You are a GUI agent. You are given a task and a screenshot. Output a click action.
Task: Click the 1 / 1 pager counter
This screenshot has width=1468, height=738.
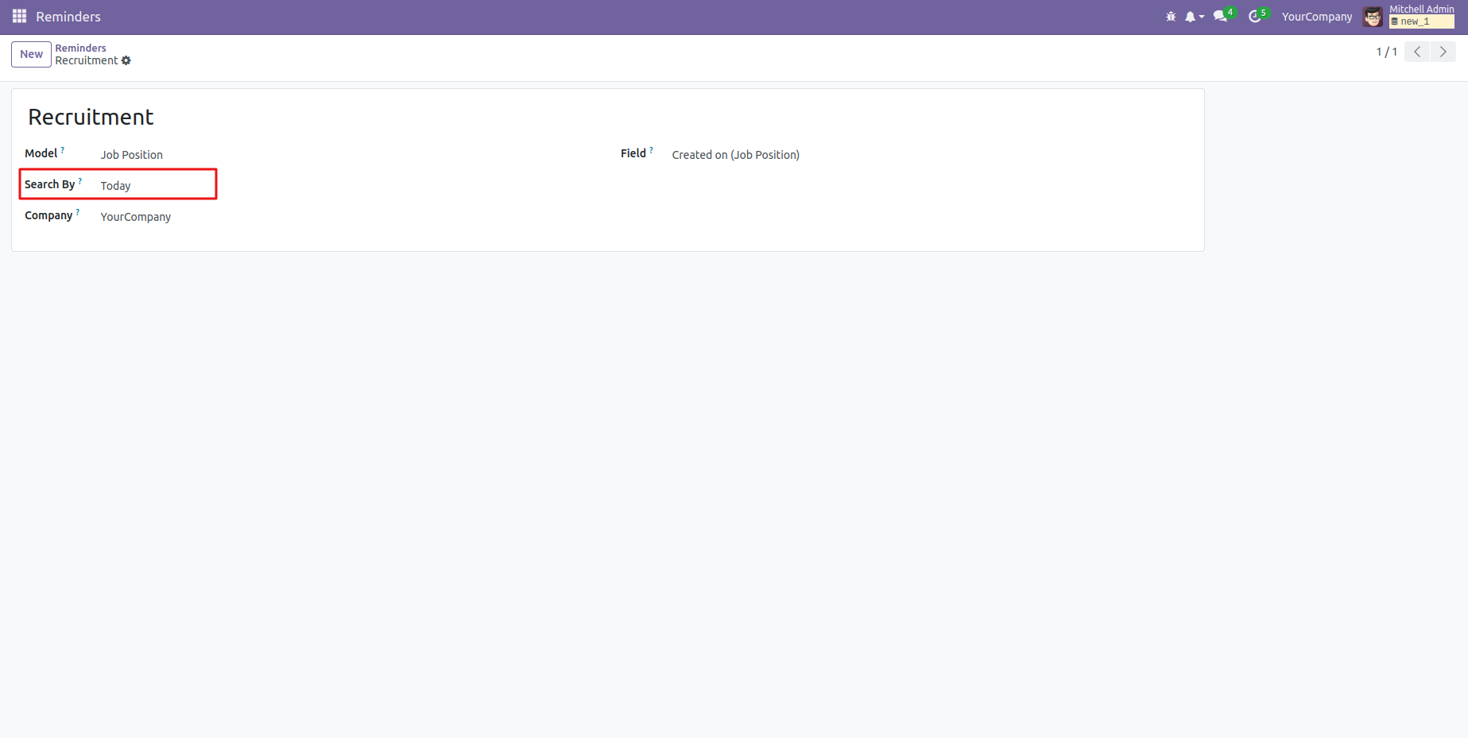tap(1386, 52)
